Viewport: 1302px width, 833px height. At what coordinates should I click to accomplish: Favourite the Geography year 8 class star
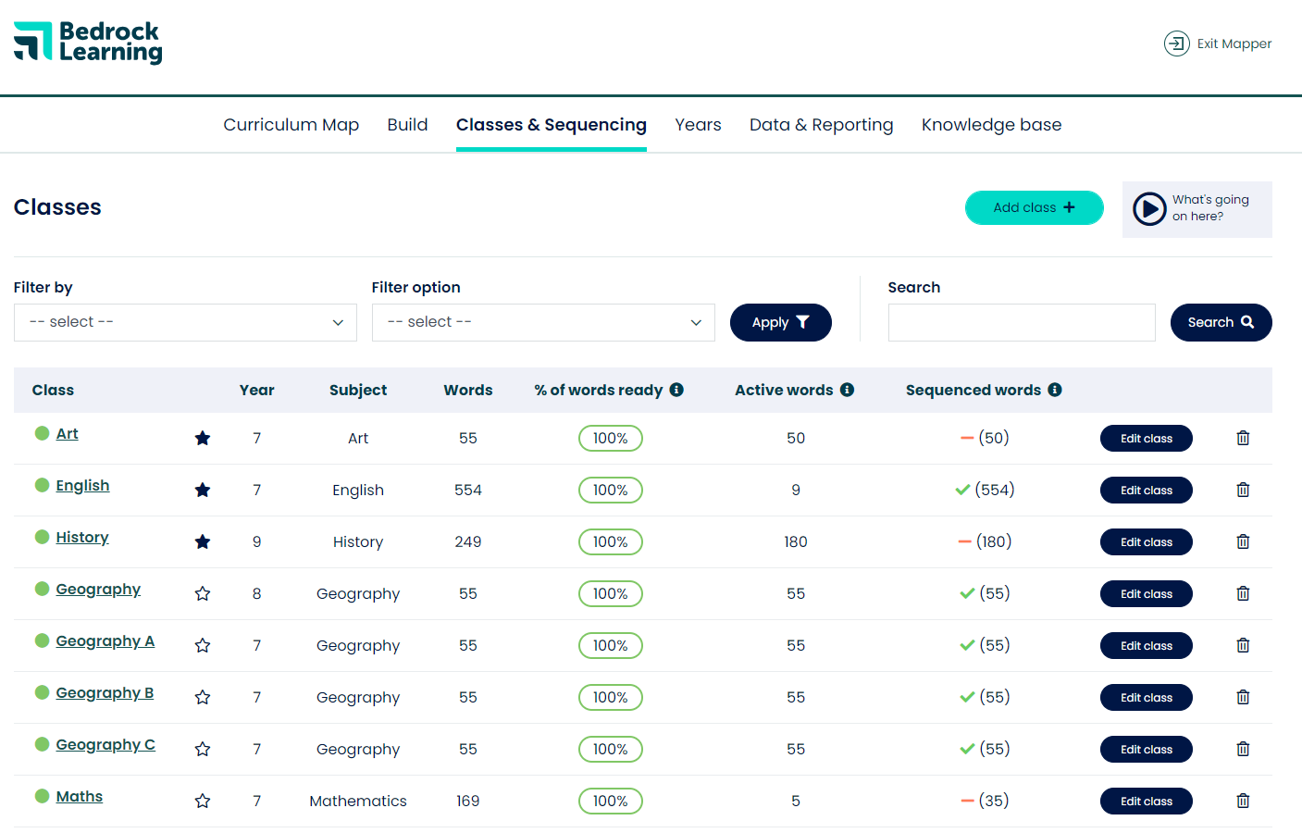click(203, 593)
